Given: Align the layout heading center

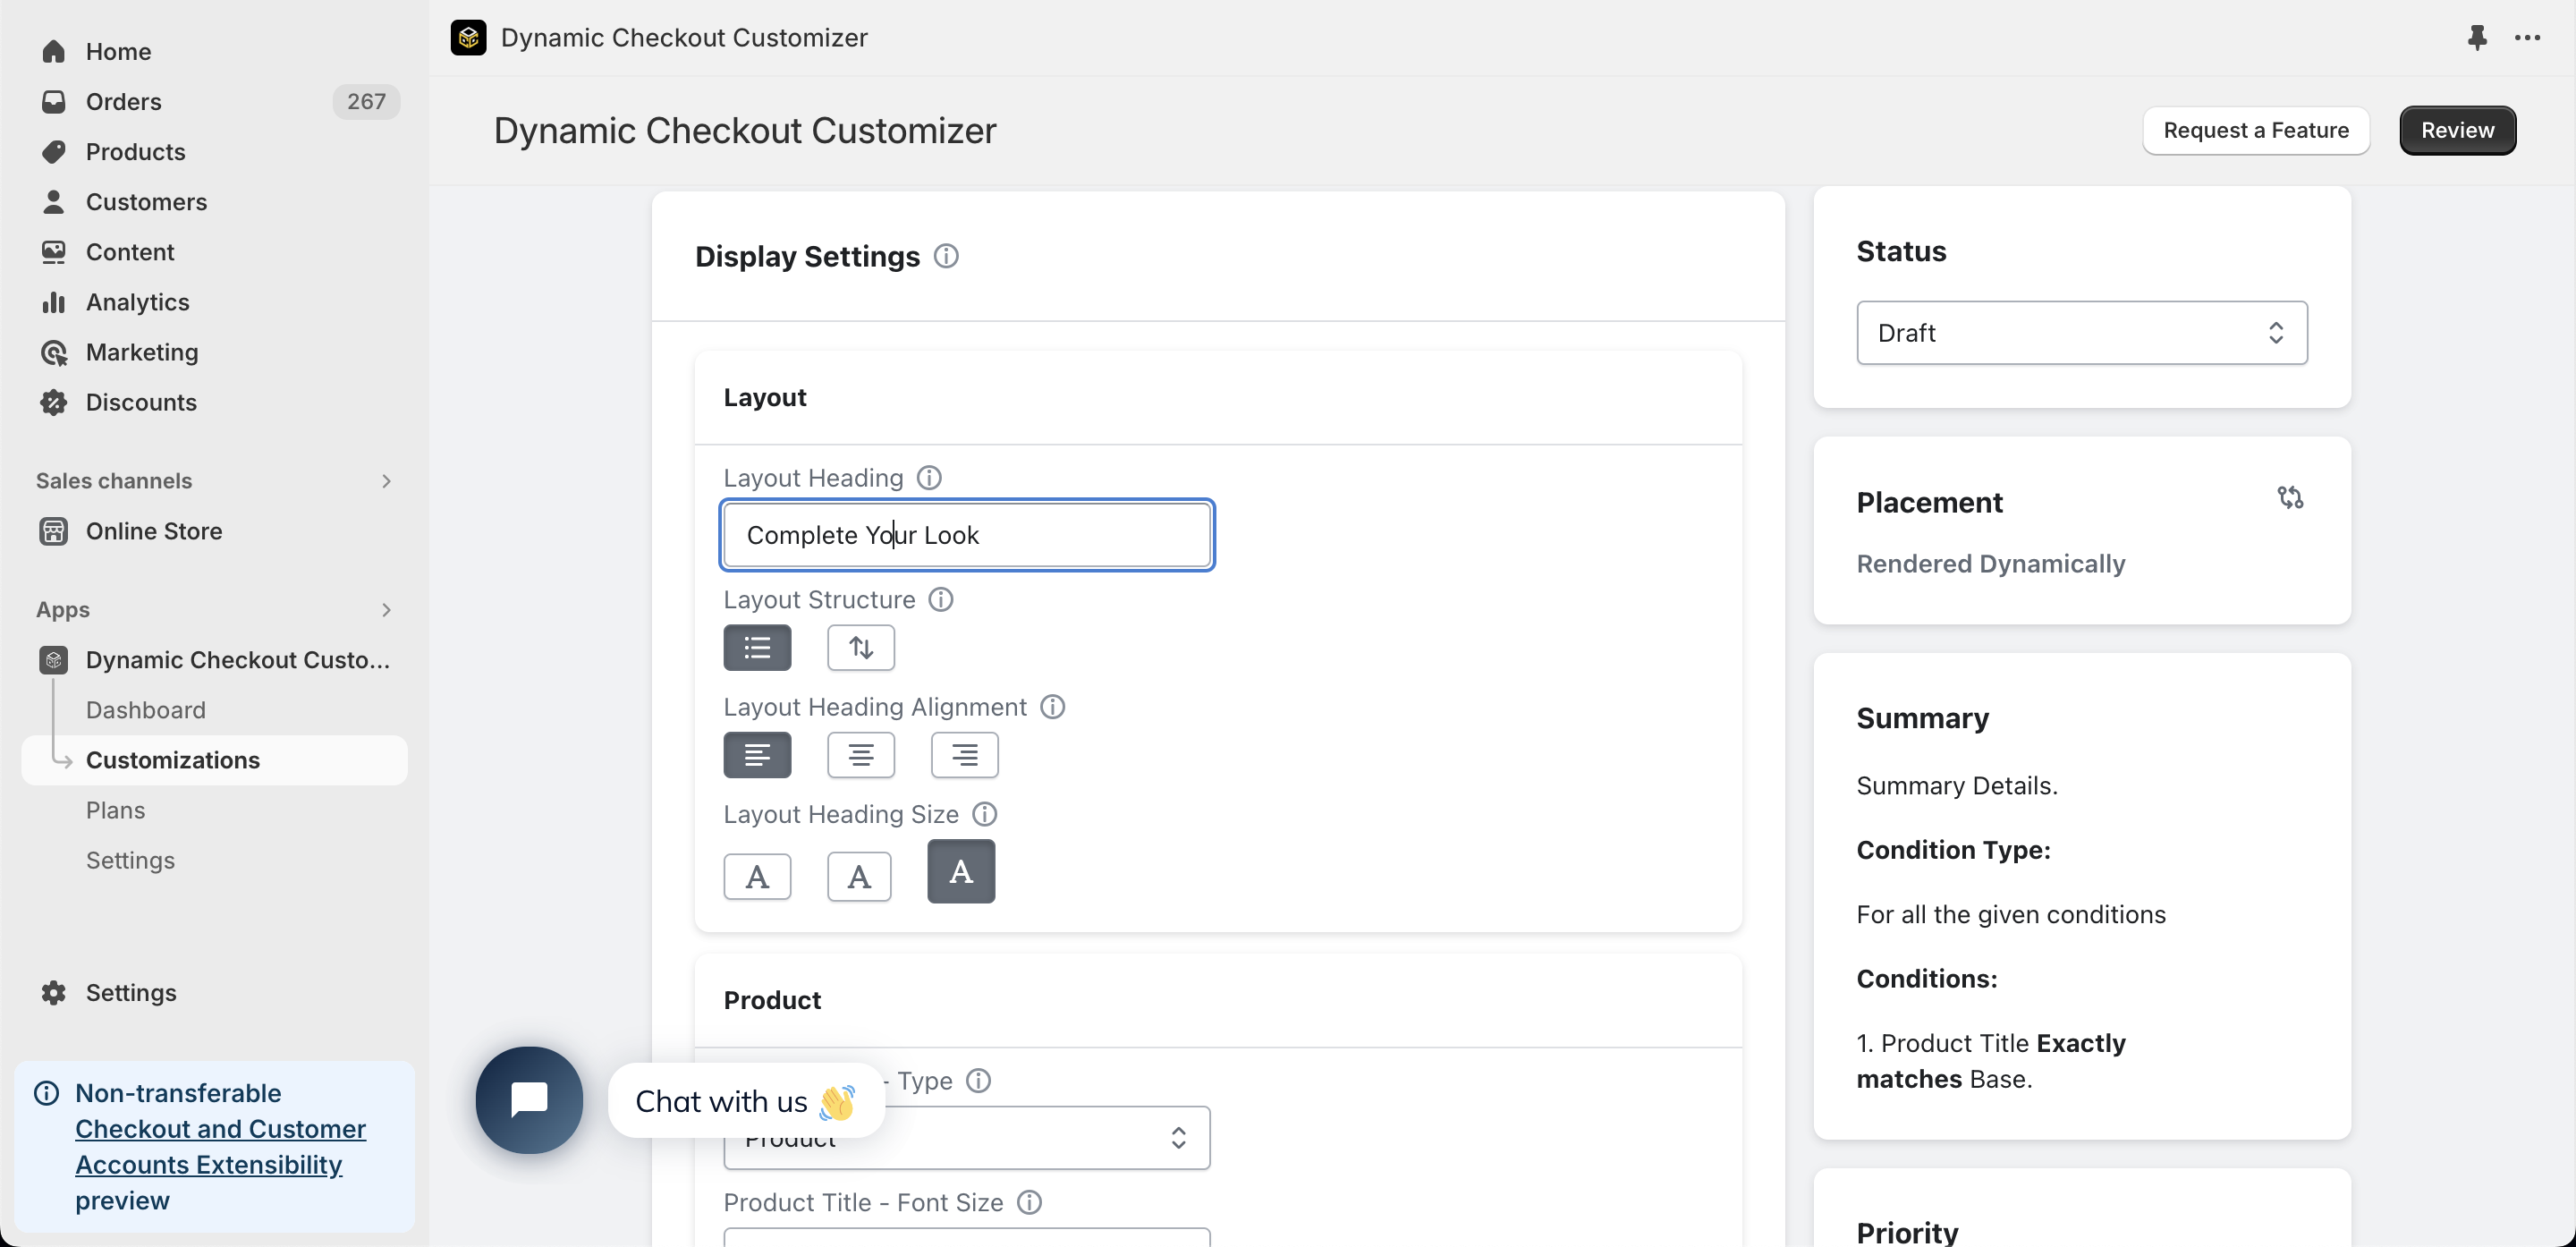Looking at the screenshot, I should pyautogui.click(x=860, y=753).
